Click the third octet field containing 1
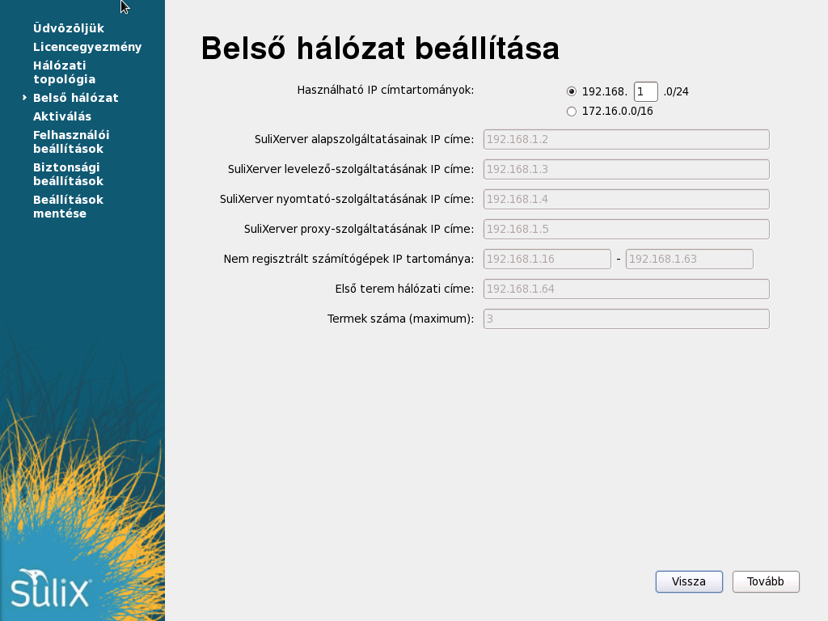 point(645,91)
